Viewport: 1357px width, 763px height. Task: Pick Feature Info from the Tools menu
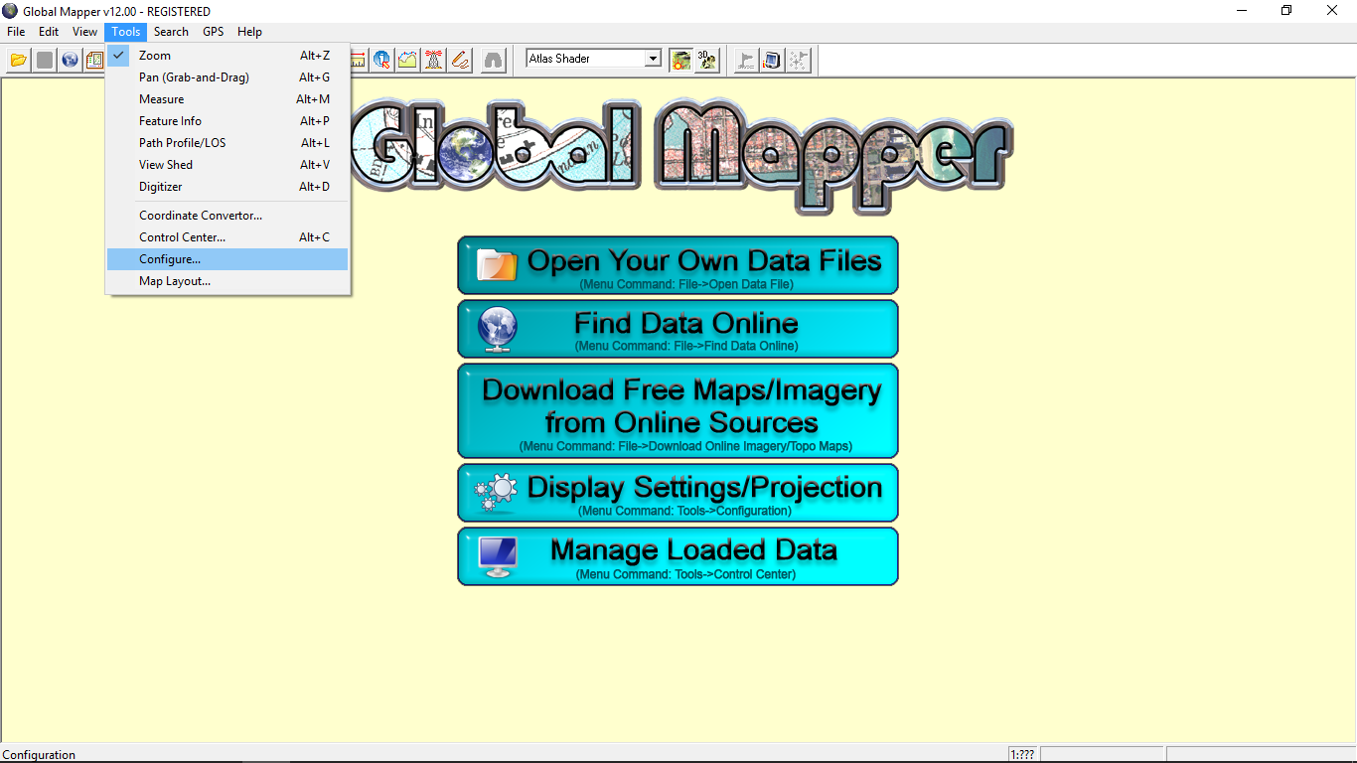pos(227,121)
